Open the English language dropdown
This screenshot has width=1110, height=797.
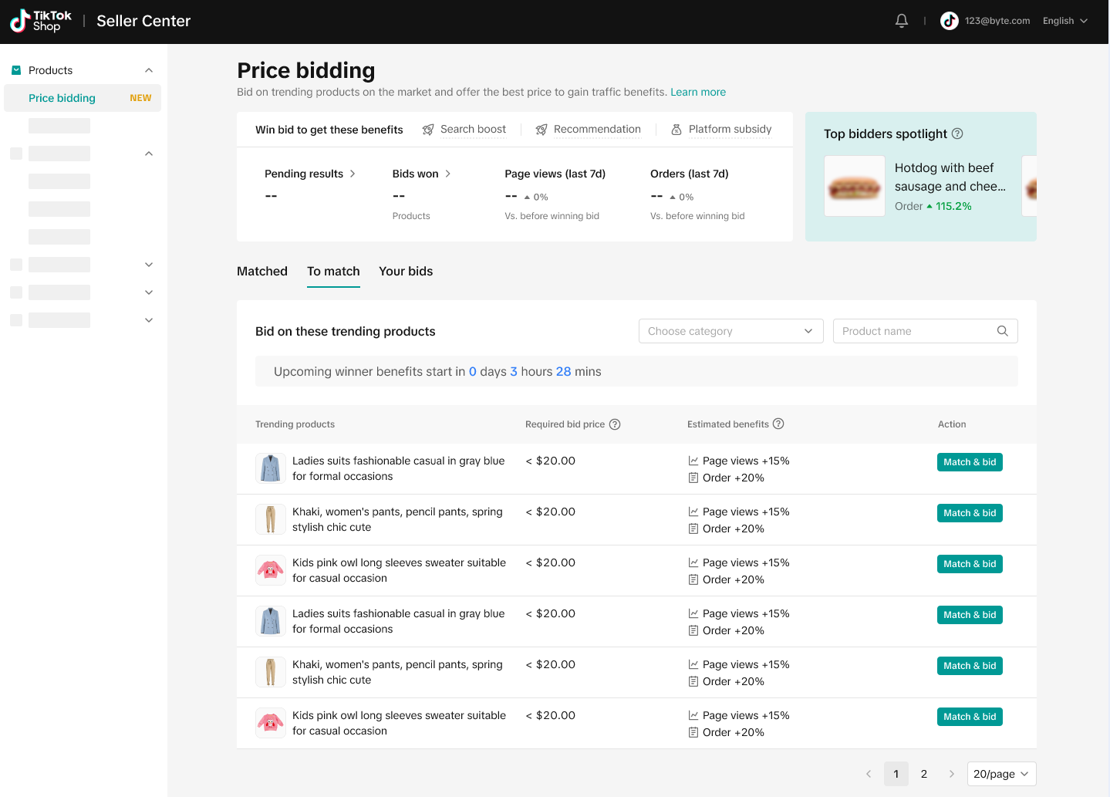click(1064, 21)
